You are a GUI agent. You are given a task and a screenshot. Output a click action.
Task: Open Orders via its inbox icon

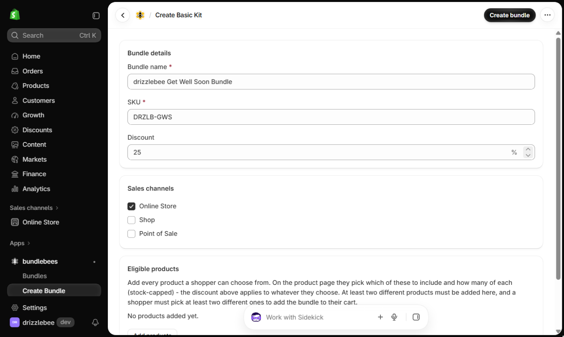pos(15,71)
